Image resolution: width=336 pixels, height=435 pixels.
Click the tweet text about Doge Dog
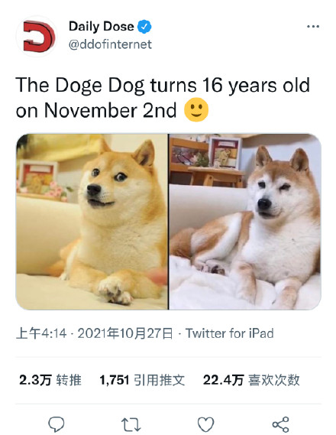(x=163, y=98)
